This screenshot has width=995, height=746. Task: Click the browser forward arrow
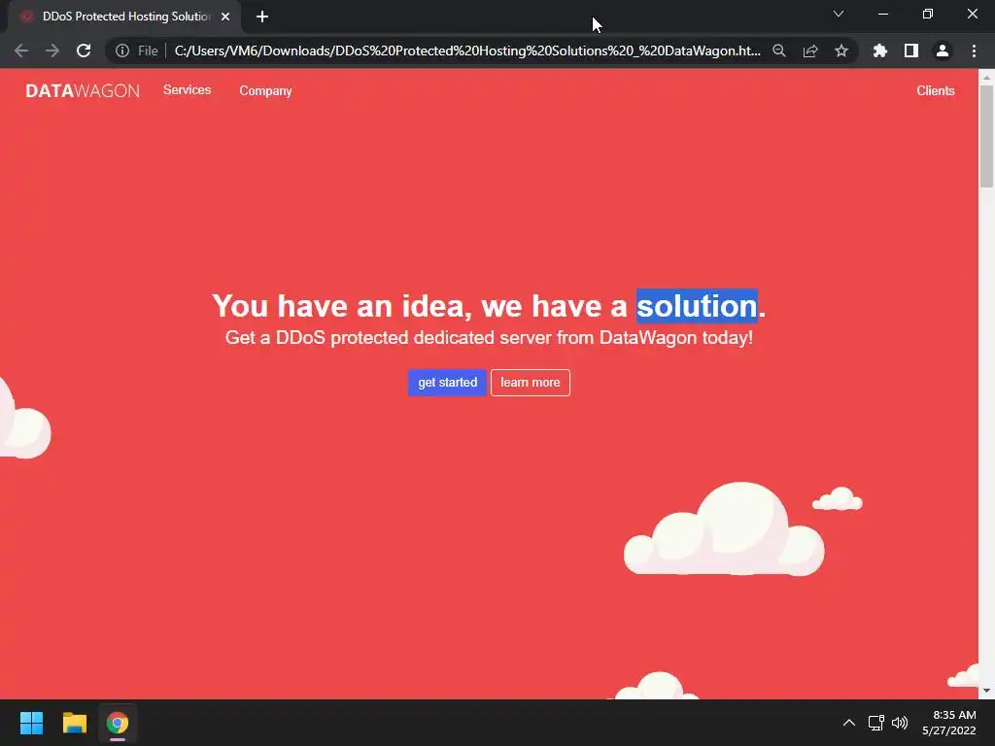click(x=52, y=51)
